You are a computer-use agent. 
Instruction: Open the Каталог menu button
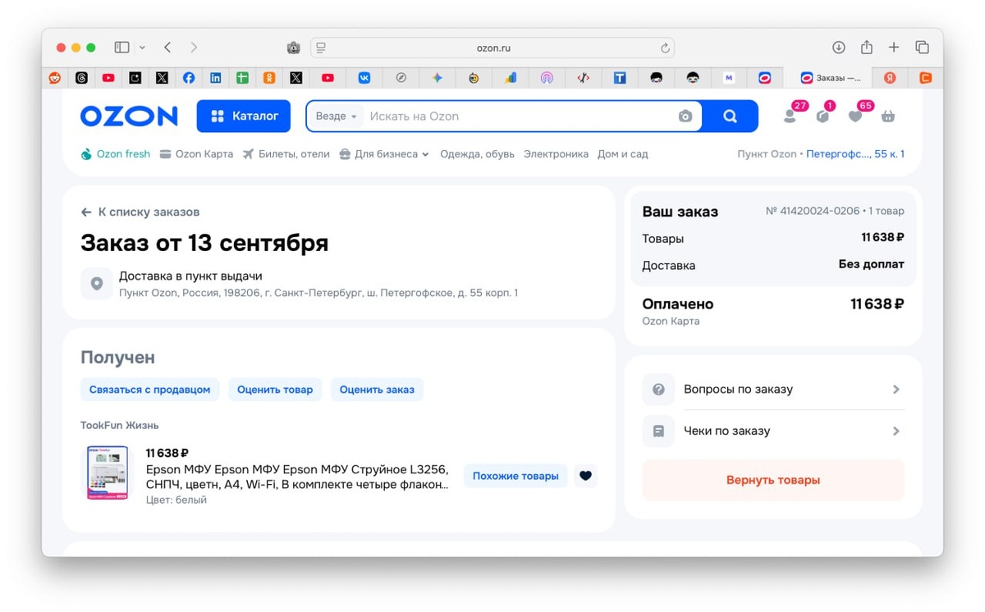[244, 116]
